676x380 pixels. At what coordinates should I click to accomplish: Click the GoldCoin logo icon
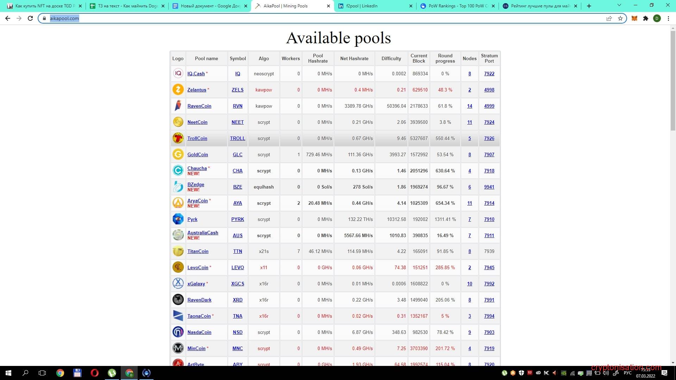[x=178, y=154]
